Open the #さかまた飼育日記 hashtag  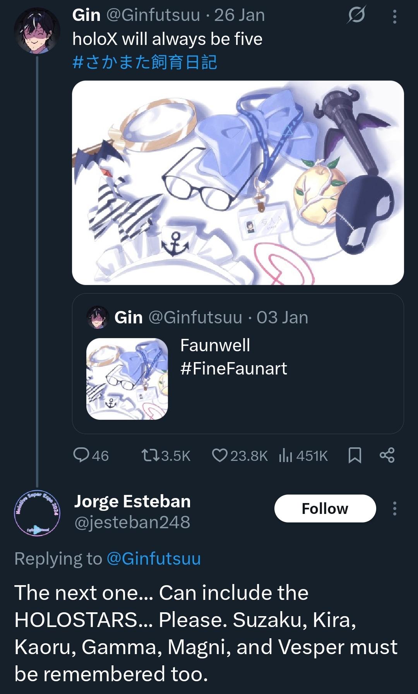[x=145, y=62]
